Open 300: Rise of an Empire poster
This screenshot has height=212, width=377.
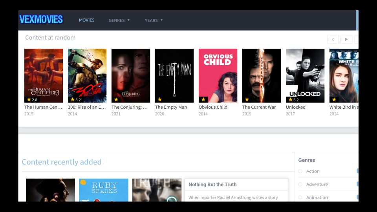coord(87,76)
